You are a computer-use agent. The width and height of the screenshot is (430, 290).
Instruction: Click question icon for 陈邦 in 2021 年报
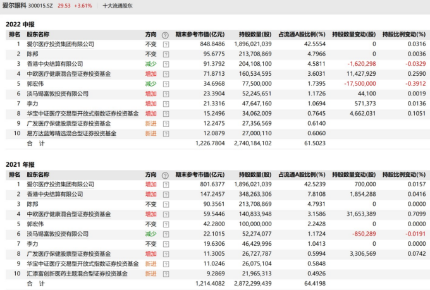pyautogui.click(x=166, y=204)
